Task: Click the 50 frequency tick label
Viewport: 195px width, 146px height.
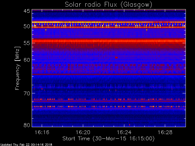Action: coord(27,26)
